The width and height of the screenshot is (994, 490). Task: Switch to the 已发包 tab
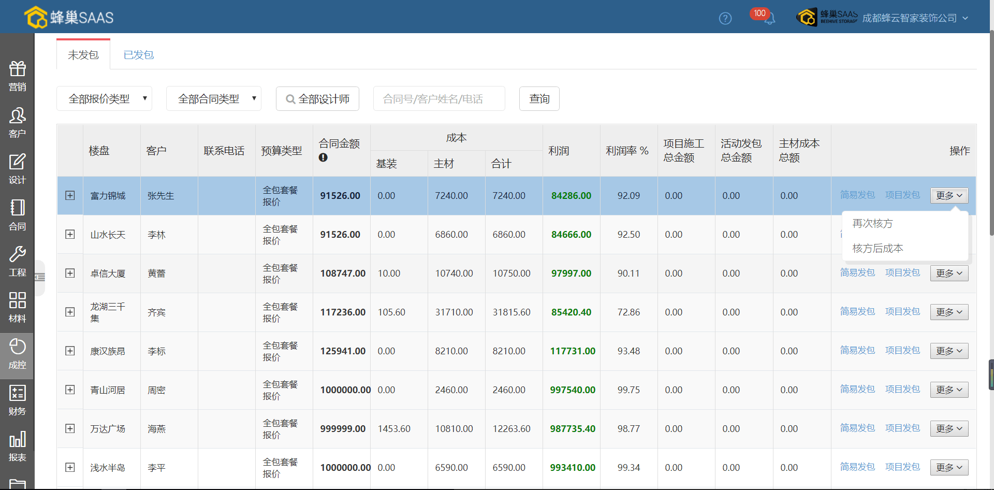138,55
